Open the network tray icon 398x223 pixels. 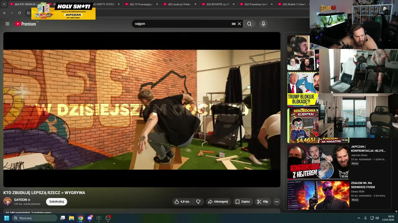click(x=372, y=218)
